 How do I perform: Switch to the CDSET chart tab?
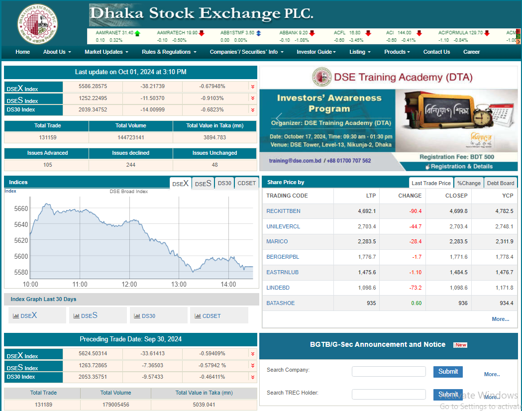point(246,183)
